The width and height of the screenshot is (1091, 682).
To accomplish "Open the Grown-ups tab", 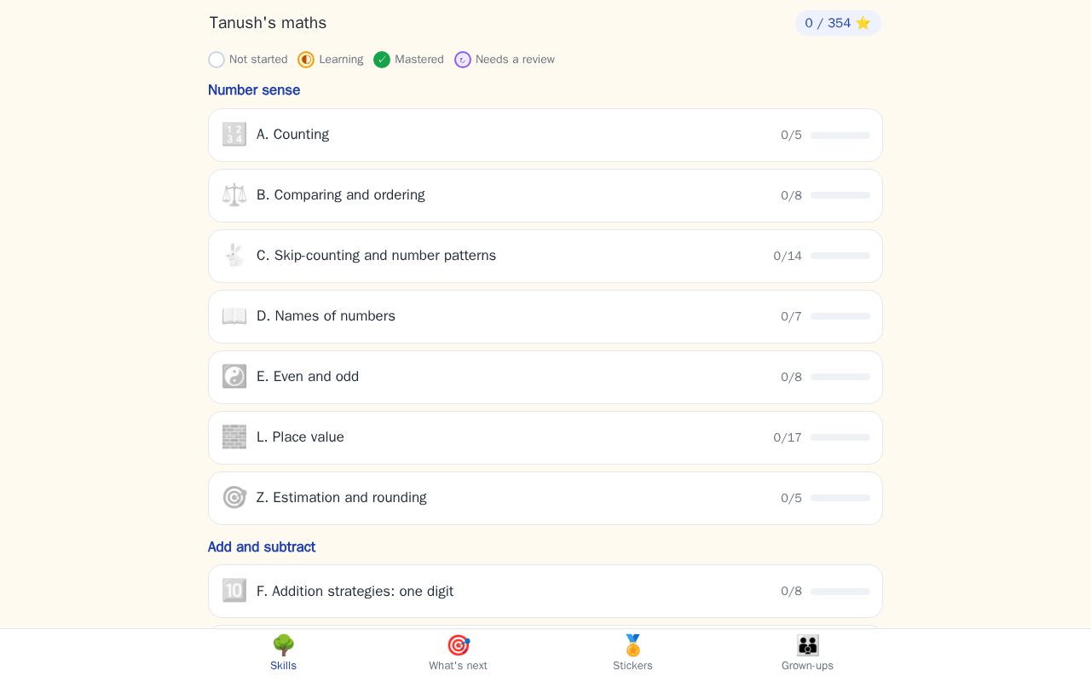I will click(807, 654).
